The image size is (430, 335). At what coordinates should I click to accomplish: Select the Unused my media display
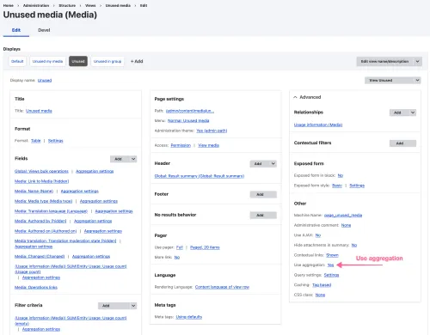click(47, 61)
